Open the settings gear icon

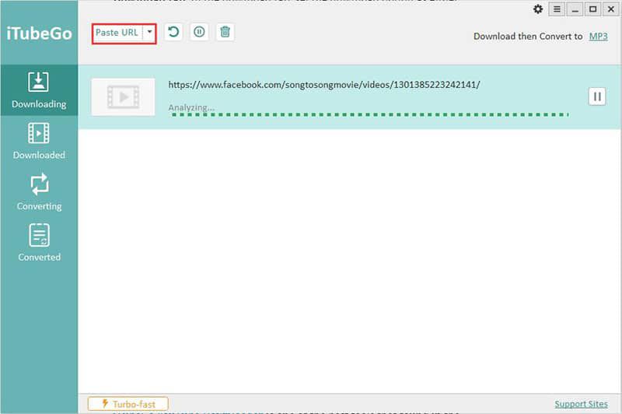click(538, 9)
